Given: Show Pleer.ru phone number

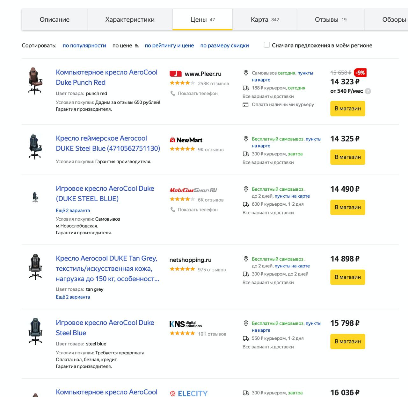Looking at the screenshot, I should 198,93.
